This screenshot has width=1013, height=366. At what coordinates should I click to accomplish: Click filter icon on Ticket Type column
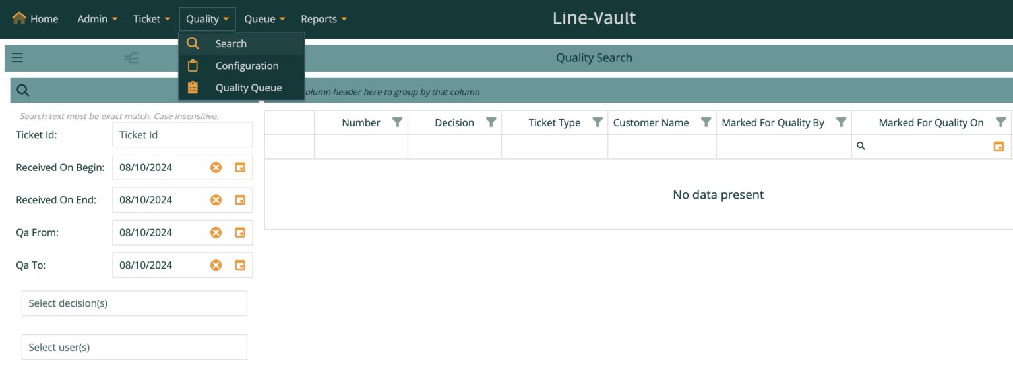tap(597, 122)
